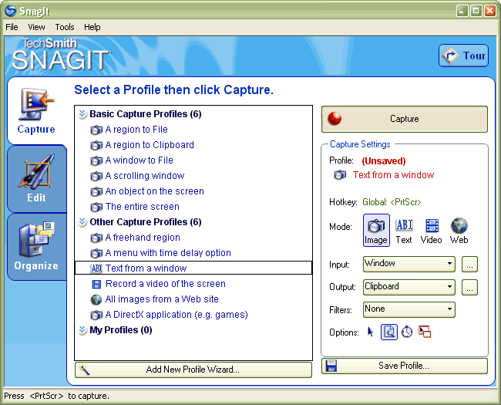
Task: Click camera icon beside A freehand region
Action: coord(96,238)
